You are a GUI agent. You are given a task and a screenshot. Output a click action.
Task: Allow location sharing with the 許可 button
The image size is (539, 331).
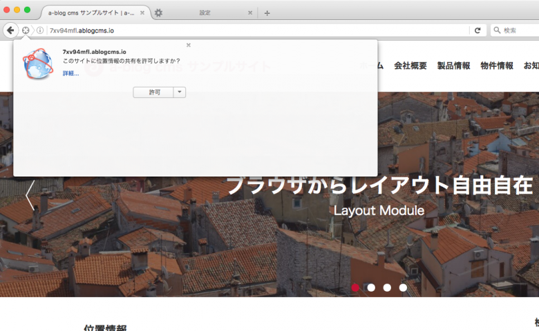(x=153, y=92)
